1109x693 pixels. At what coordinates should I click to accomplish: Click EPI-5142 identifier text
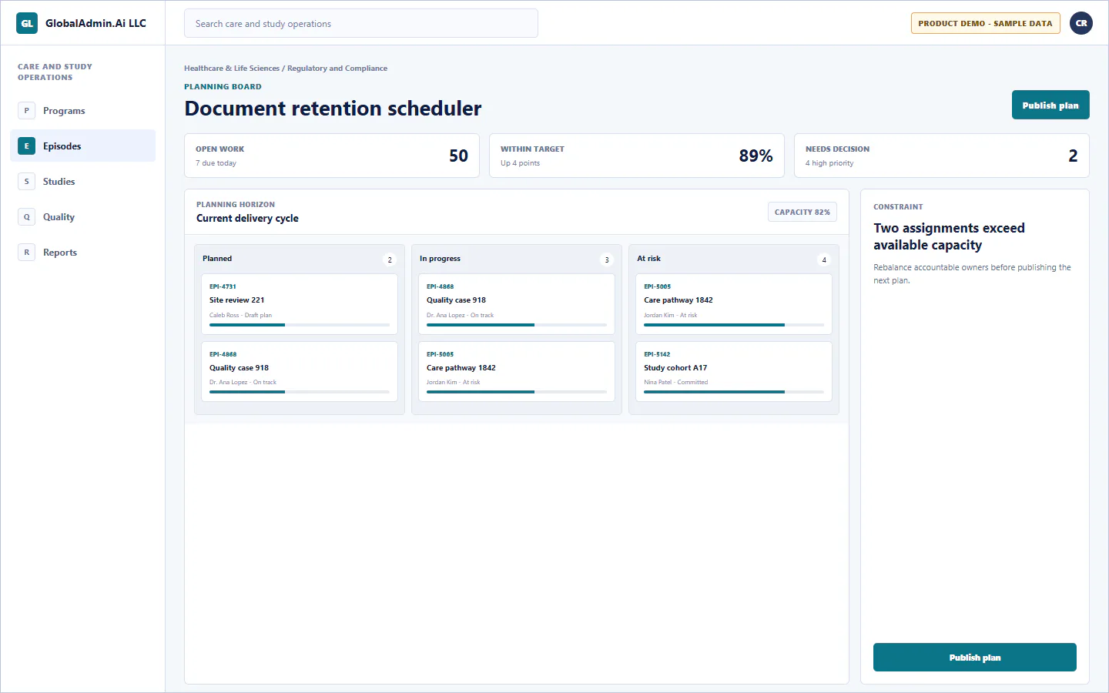point(657,354)
